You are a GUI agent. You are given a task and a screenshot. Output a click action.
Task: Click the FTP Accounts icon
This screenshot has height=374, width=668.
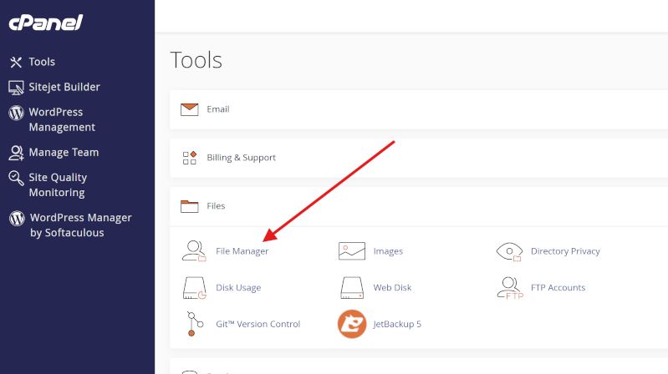tap(510, 288)
